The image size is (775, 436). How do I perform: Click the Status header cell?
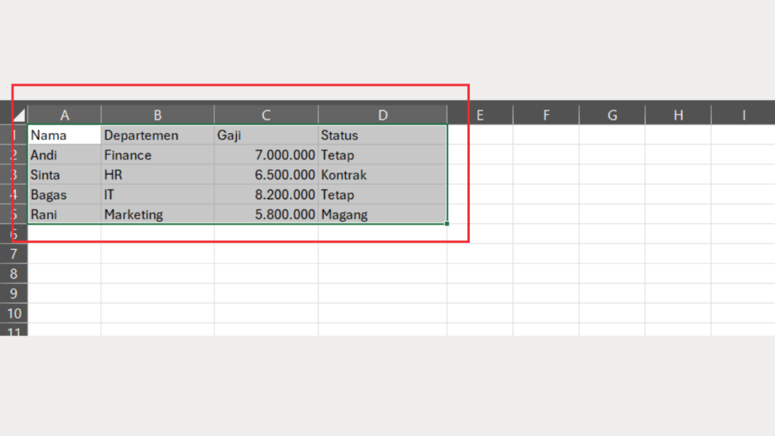point(382,135)
